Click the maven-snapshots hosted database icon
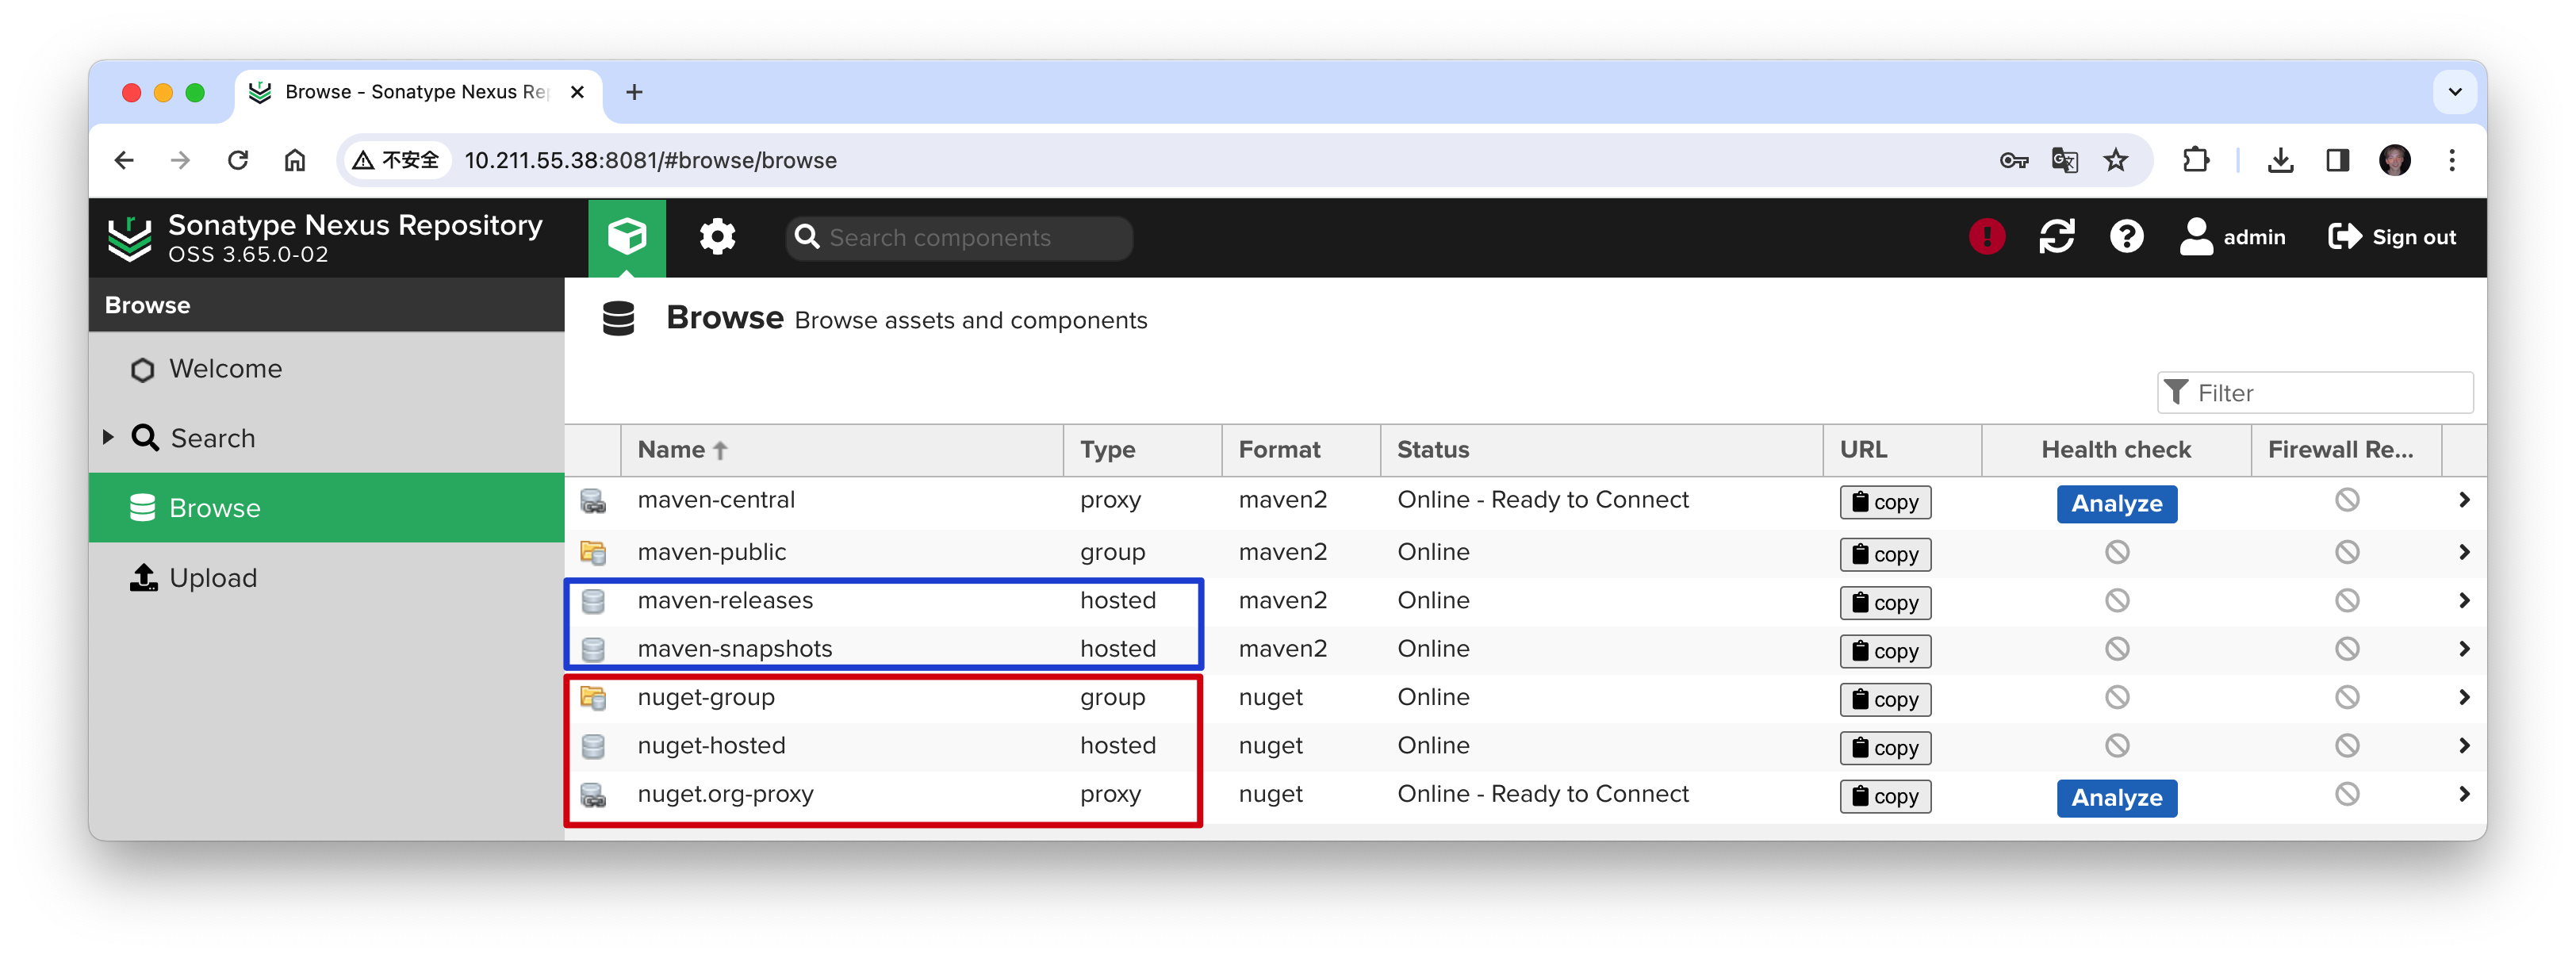This screenshot has height=958, width=2576. [x=593, y=650]
